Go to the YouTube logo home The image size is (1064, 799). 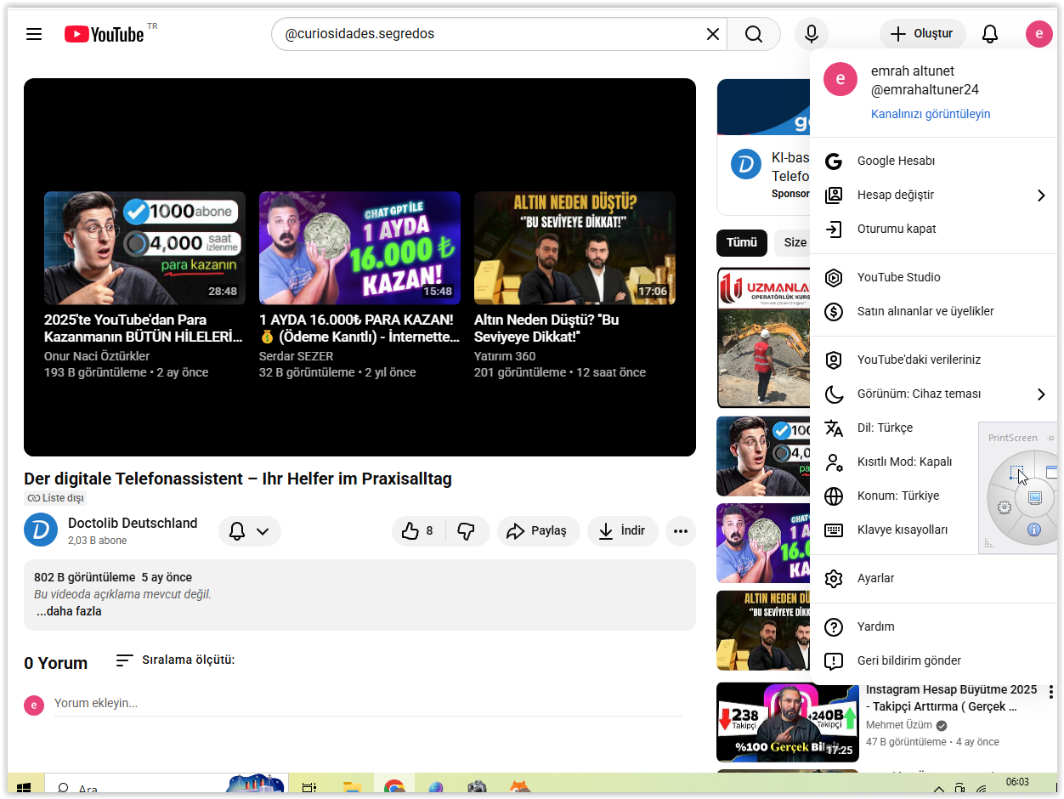click(x=105, y=34)
